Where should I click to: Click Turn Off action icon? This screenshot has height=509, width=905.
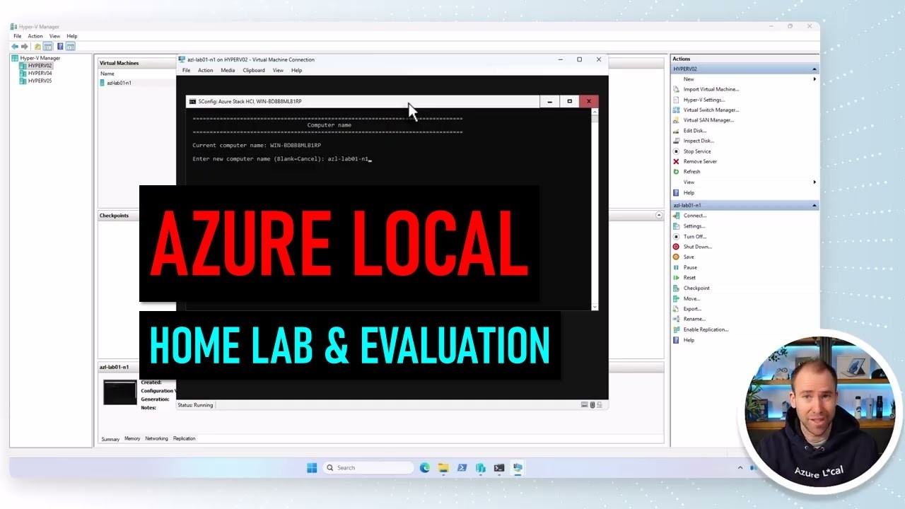(x=676, y=237)
